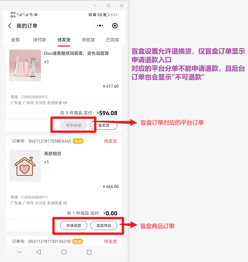The width and height of the screenshot is (248, 262).
Task: Go back using the header back arrow
Action: pyautogui.click(x=10, y=26)
